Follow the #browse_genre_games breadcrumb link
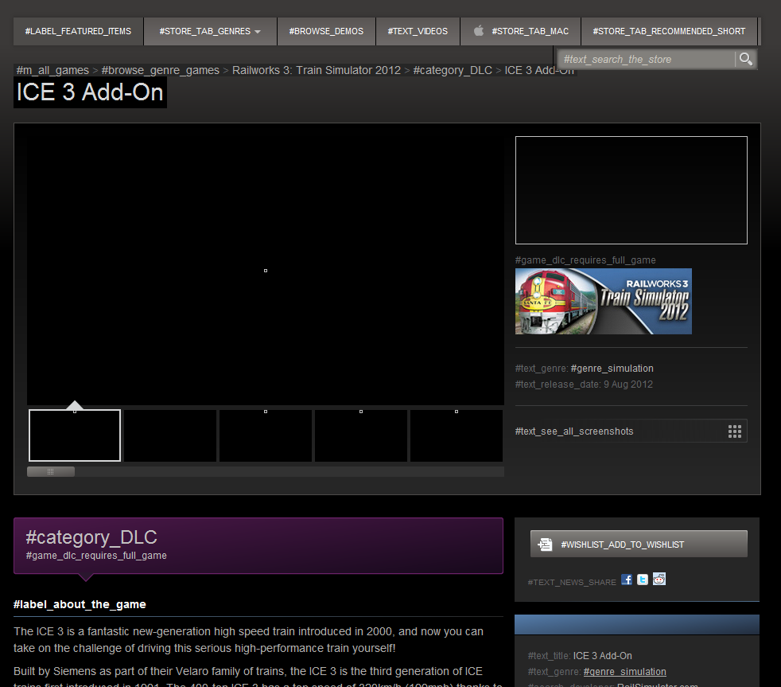This screenshot has height=687, width=781. [x=161, y=70]
